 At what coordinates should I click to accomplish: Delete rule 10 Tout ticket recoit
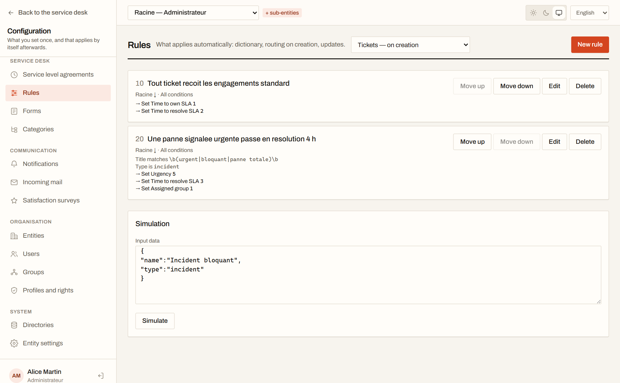pyautogui.click(x=585, y=86)
